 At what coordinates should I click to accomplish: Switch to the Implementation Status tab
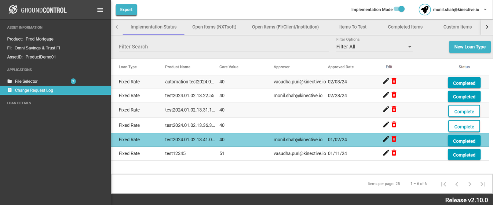(153, 27)
